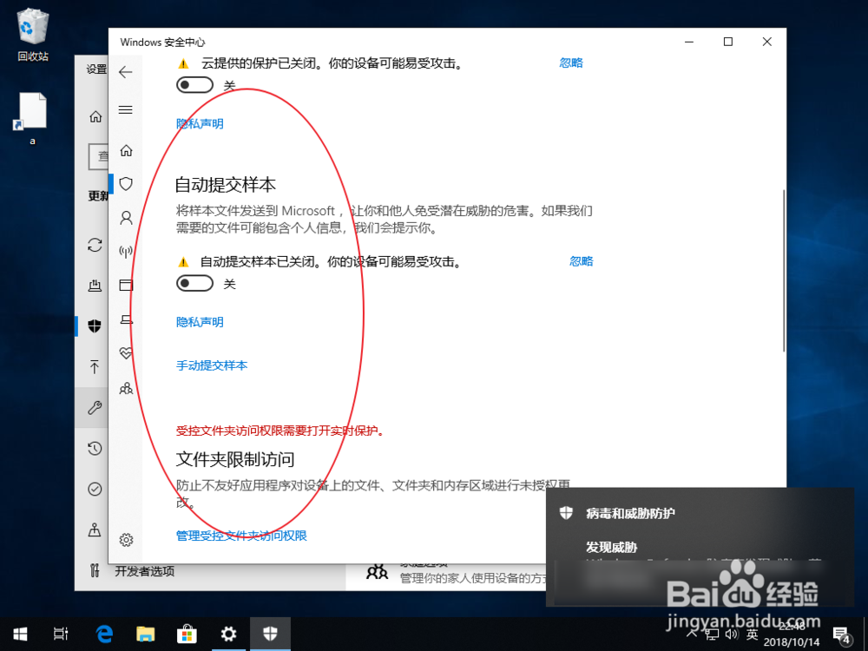
Task: Dismiss cloud protection warning with 忽略
Action: click(571, 63)
